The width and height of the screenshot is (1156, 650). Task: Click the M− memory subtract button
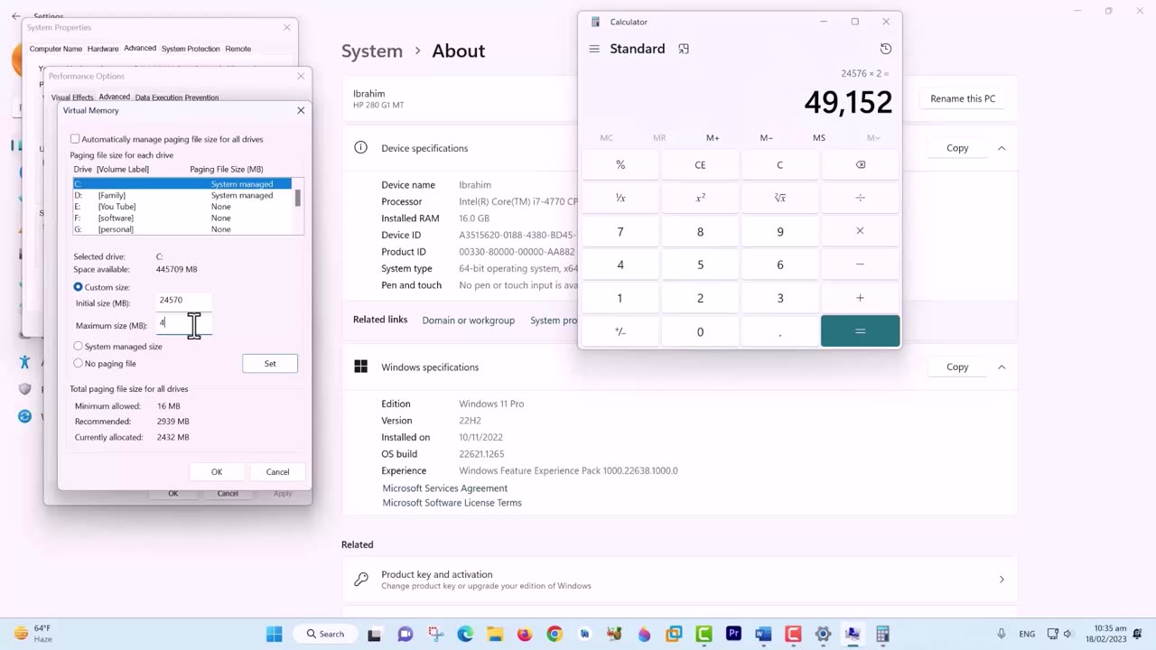(766, 138)
